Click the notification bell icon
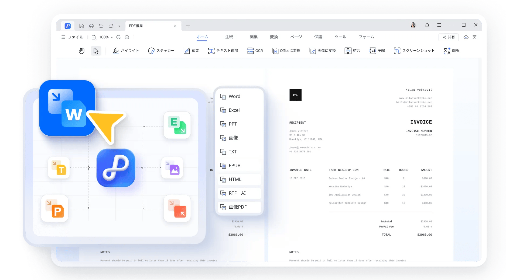 click(x=427, y=25)
